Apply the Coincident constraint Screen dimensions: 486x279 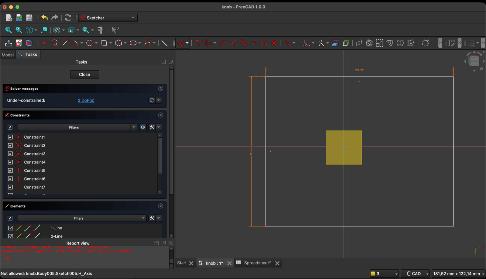(x=198, y=43)
